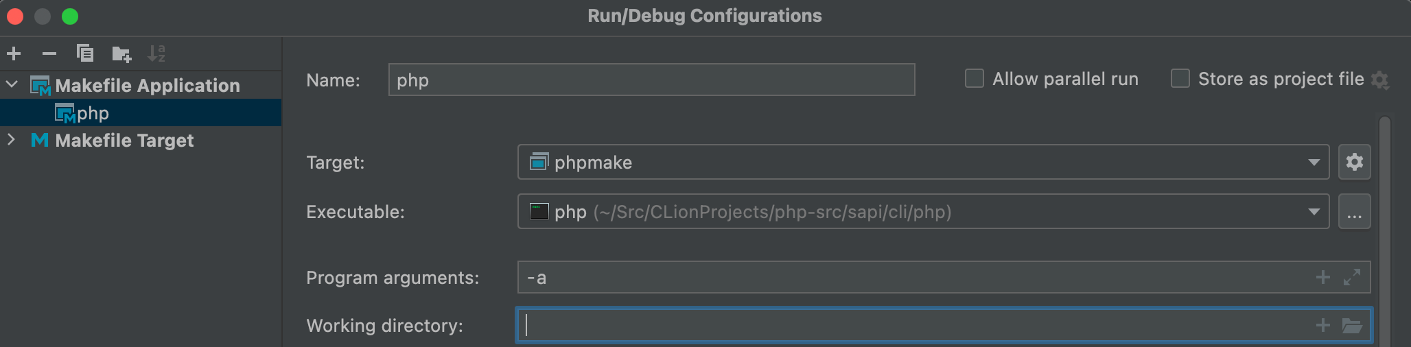Add a new run configuration
This screenshot has height=347, width=1411.
[x=14, y=53]
